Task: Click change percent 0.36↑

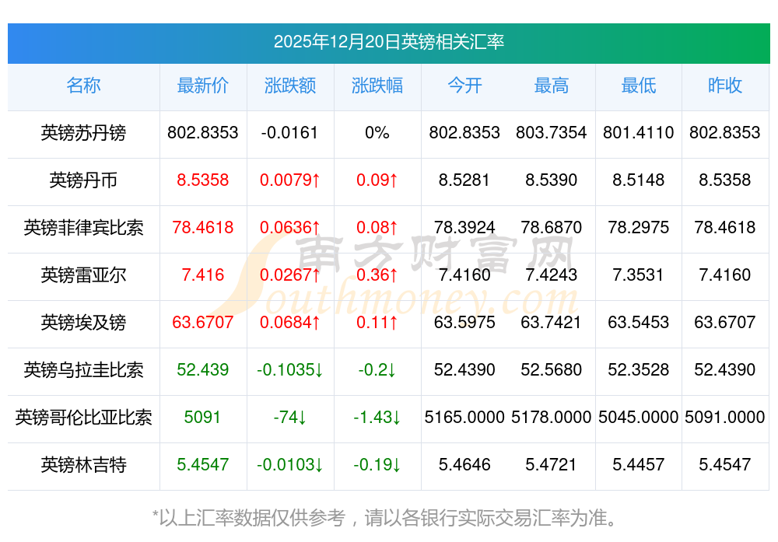Action: tap(377, 274)
